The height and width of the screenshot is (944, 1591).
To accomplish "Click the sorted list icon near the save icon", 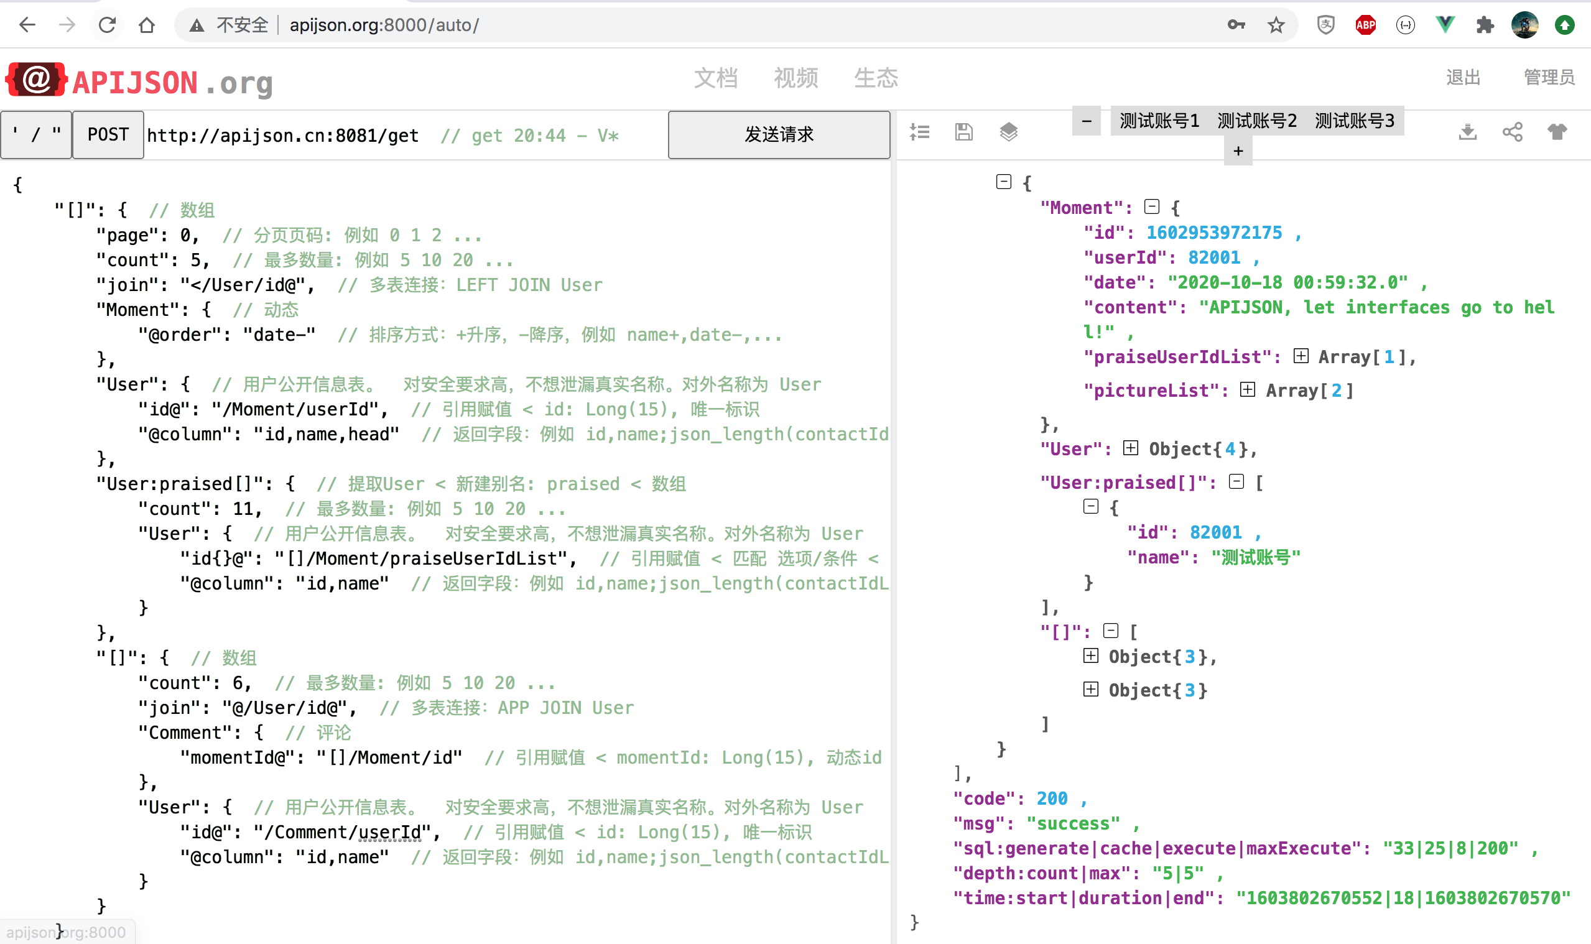I will pyautogui.click(x=920, y=132).
